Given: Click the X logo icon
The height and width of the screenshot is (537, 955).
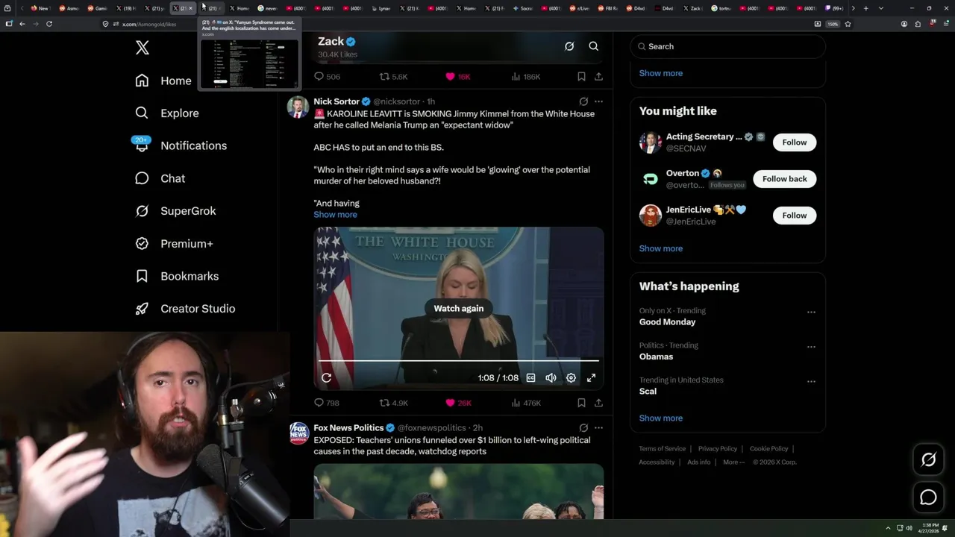Looking at the screenshot, I should coord(143,48).
